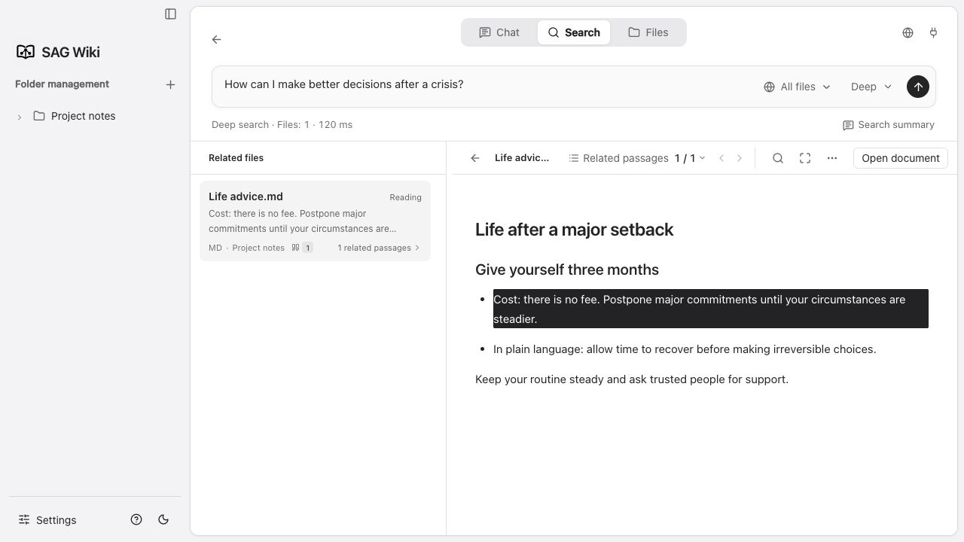The width and height of the screenshot is (964, 542).
Task: Open the Search summary
Action: coord(889,125)
